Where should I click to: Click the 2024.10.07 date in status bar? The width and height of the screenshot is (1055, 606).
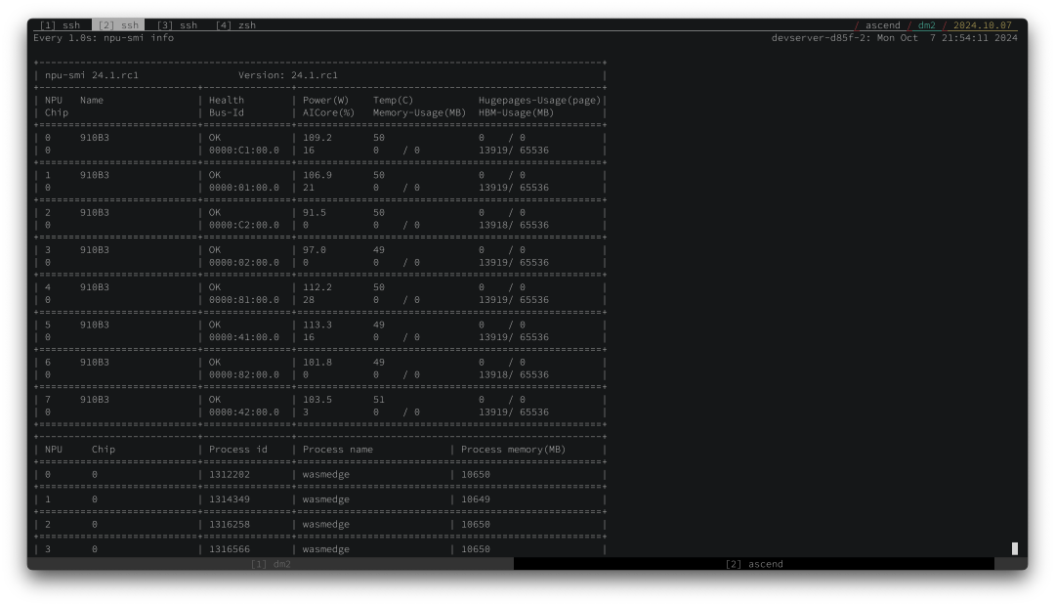coord(983,25)
